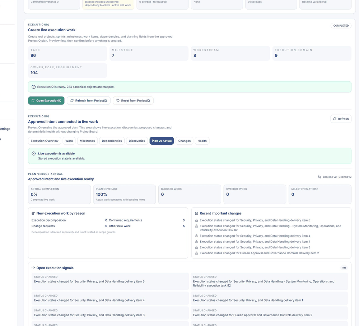This screenshot has height=326, width=359.
Task: Open the Health tab
Action: tap(202, 141)
